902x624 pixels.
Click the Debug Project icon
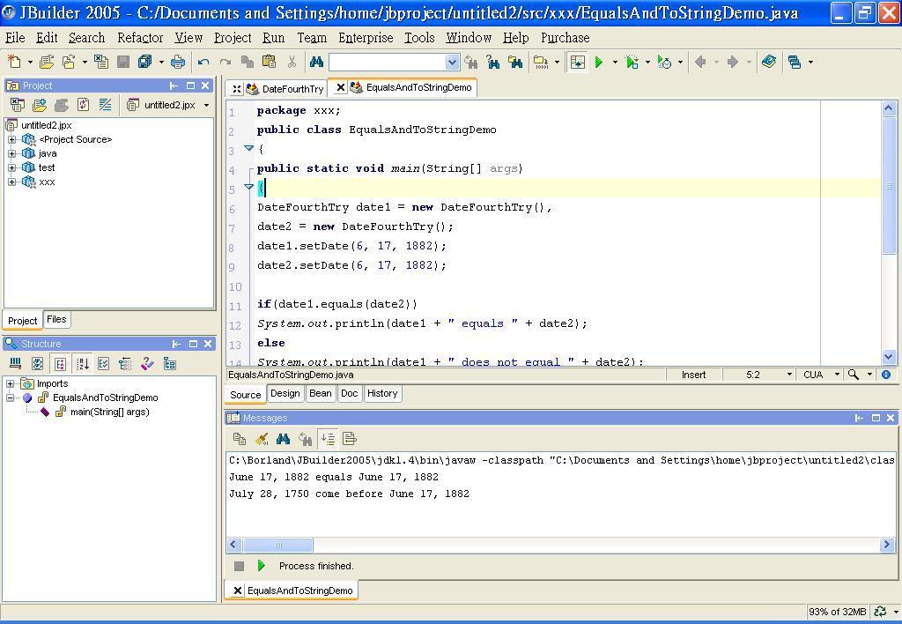click(632, 62)
